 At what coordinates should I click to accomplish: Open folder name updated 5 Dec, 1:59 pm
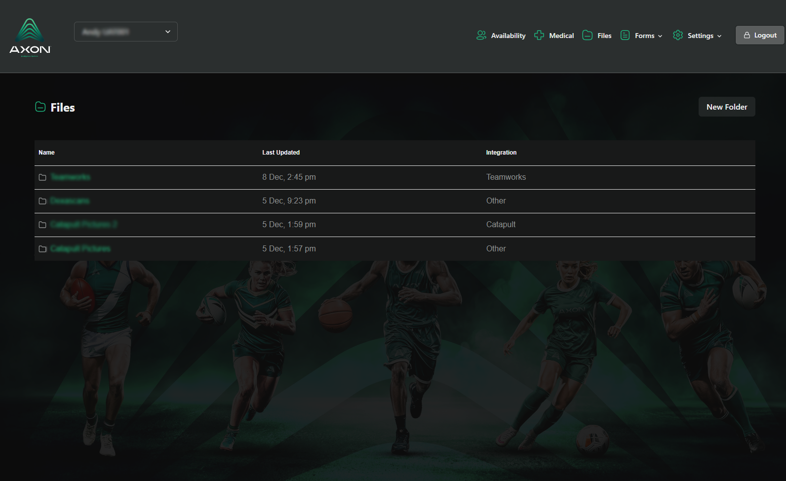83,224
